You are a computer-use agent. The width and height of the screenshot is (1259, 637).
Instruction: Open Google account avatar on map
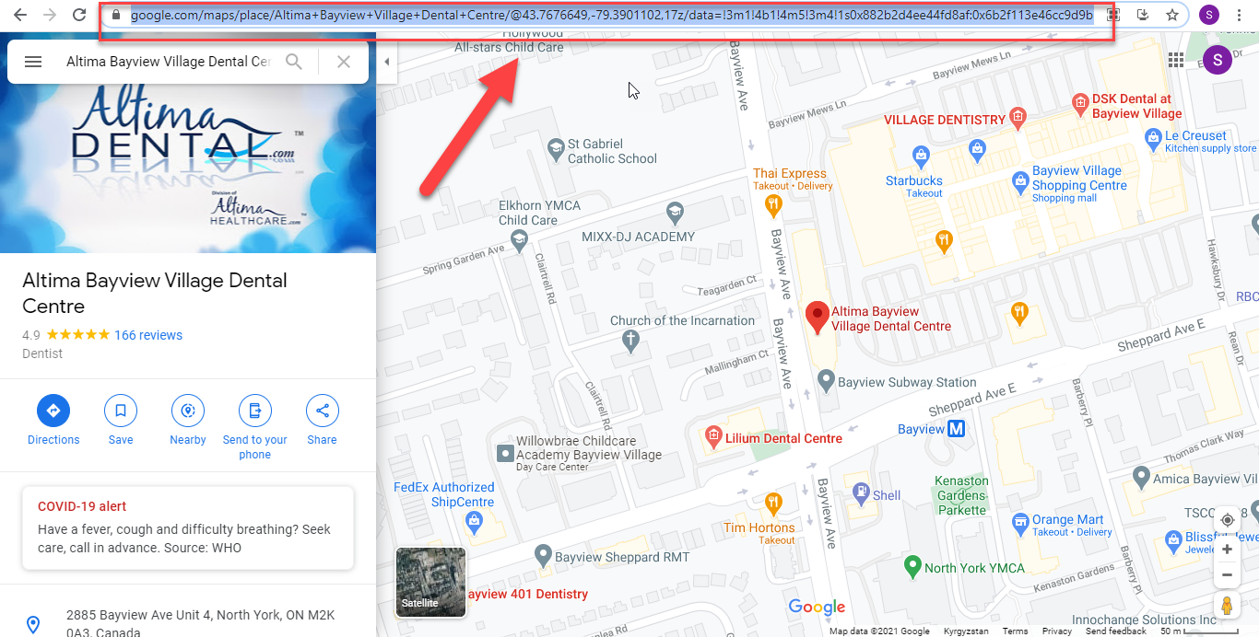(x=1218, y=61)
